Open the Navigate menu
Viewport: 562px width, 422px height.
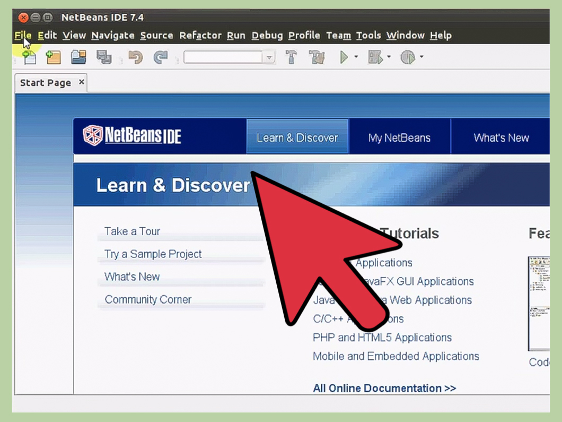(x=113, y=35)
